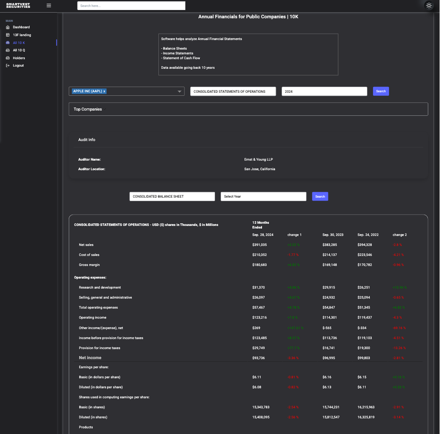Click the Net sales row label
440x434 pixels.
(86, 245)
